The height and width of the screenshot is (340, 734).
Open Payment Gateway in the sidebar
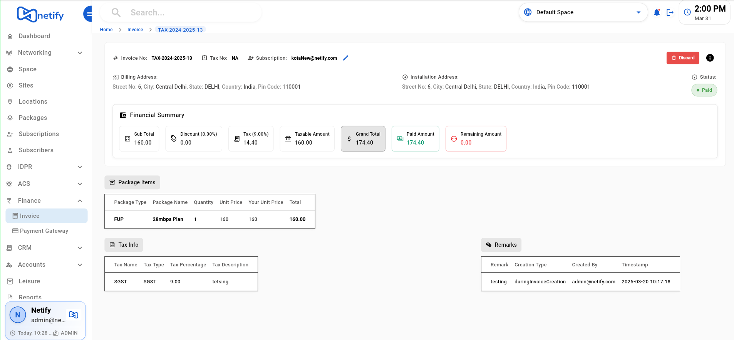[x=44, y=231]
